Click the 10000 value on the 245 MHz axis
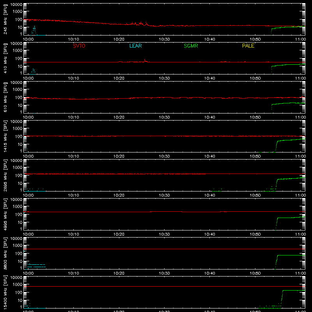The width and height of the screenshot is (312, 312). click(16, 5)
